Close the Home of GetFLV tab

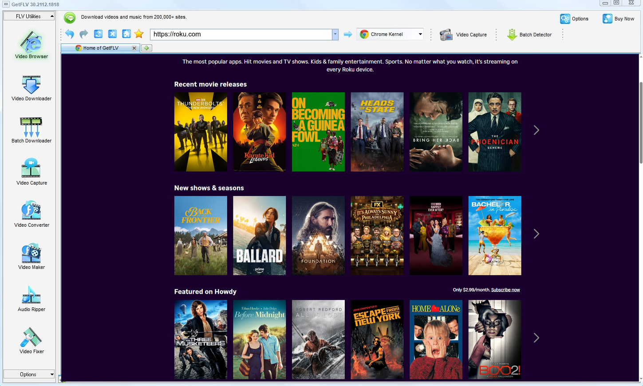134,48
